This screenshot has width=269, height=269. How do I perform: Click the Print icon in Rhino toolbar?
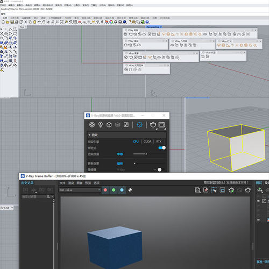(x=17, y=22)
